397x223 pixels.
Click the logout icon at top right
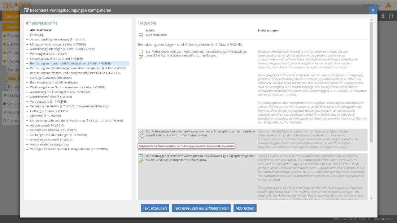391,16
